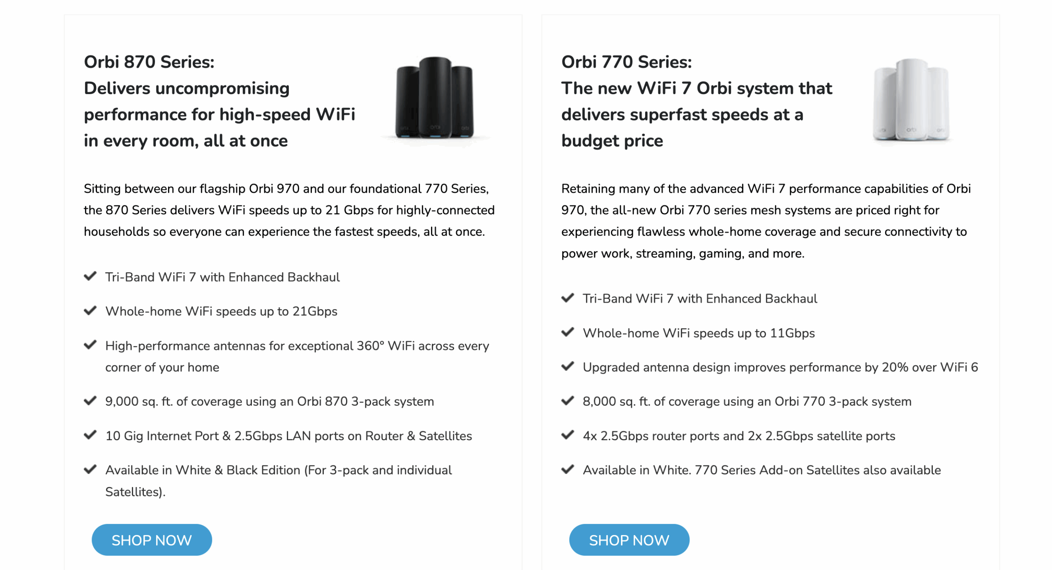Click checkmark next to High-performance antennas

click(90, 345)
